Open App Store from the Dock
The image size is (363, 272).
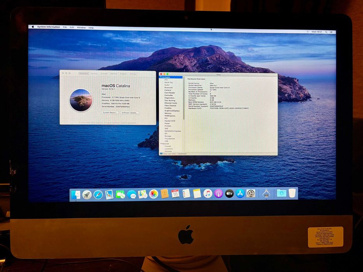pos(240,194)
